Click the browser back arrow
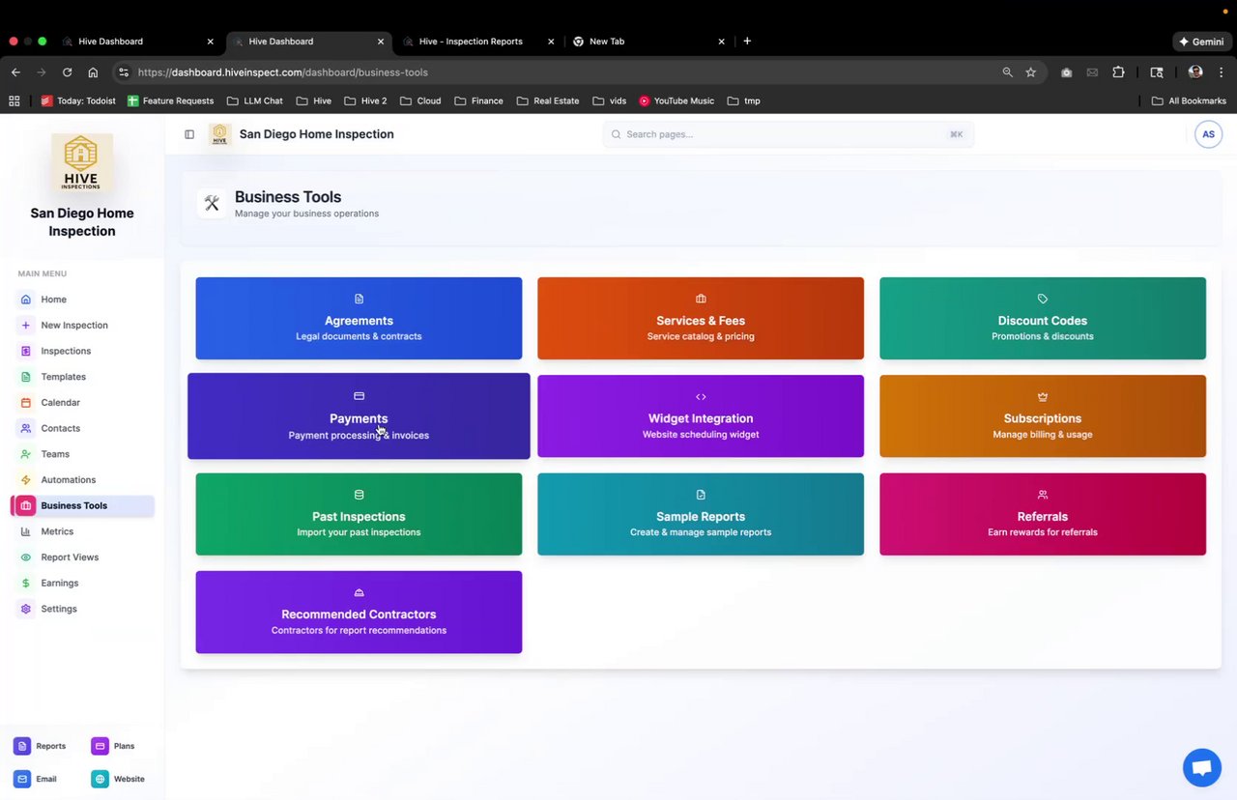The width and height of the screenshot is (1237, 800). click(15, 72)
